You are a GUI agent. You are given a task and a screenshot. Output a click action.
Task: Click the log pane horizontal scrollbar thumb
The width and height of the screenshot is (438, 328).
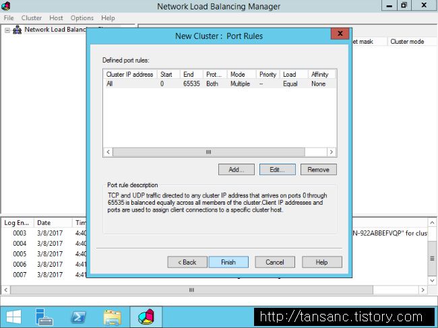(191, 290)
